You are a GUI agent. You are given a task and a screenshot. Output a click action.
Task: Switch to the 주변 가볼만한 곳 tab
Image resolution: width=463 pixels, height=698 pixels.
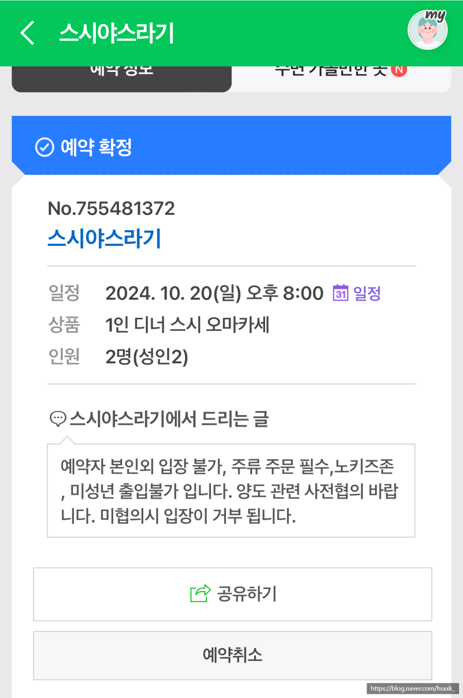point(341,79)
